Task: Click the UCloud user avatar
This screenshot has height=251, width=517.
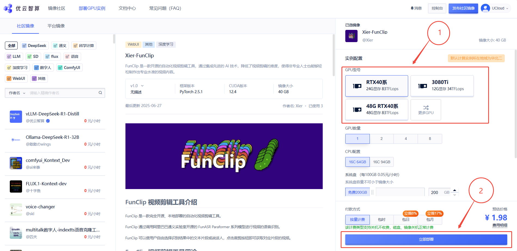Action: [x=485, y=8]
